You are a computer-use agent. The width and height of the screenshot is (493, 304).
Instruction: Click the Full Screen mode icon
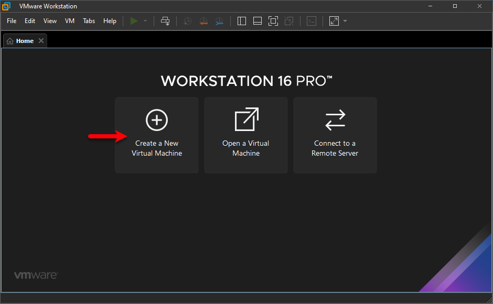click(x=273, y=21)
